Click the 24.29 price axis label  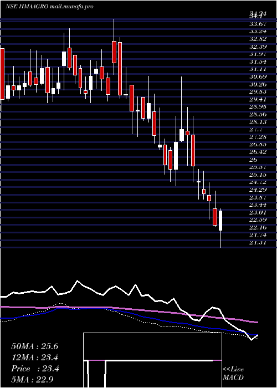pos(258,190)
